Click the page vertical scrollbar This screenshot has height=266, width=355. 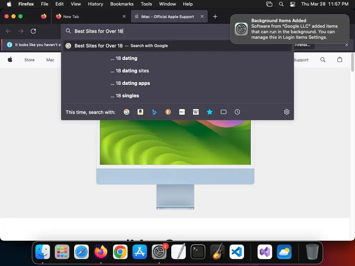coord(353,62)
